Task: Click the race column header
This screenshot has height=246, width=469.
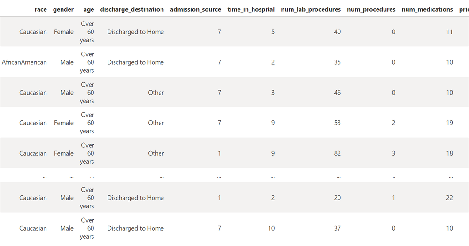Action: coord(41,9)
